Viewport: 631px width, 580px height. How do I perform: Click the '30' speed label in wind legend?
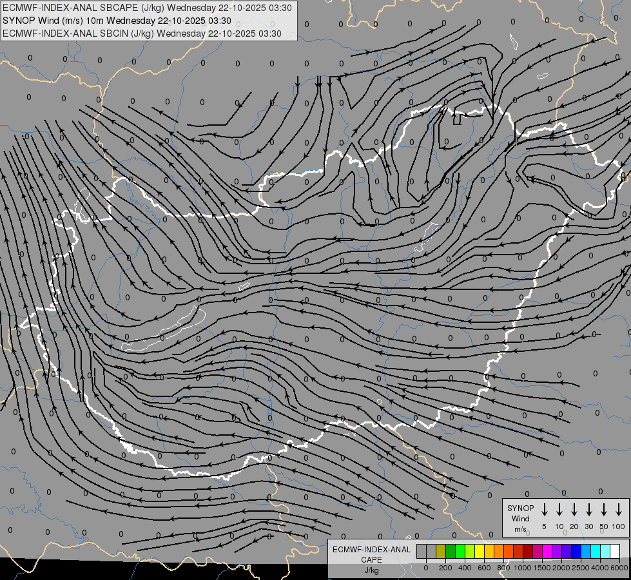(x=588, y=527)
